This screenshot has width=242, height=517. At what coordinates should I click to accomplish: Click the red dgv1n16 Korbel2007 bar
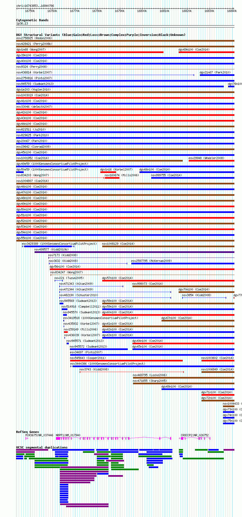pyautogui.click(x=108, y=172)
